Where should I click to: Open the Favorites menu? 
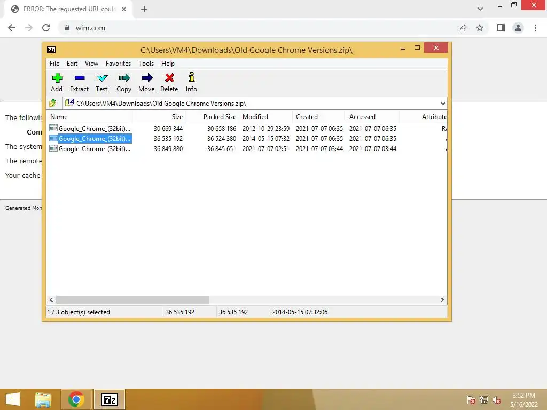118,64
